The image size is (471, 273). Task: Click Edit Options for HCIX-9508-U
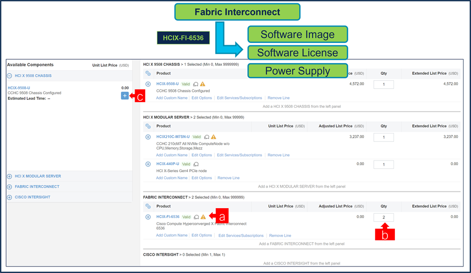click(x=202, y=98)
